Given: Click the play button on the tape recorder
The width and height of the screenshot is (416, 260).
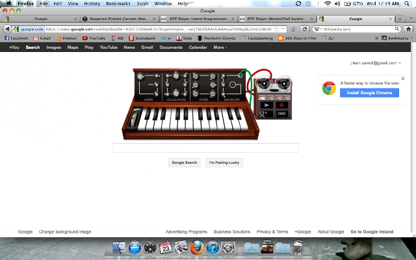Looking at the screenshot, I should pyautogui.click(x=266, y=105).
